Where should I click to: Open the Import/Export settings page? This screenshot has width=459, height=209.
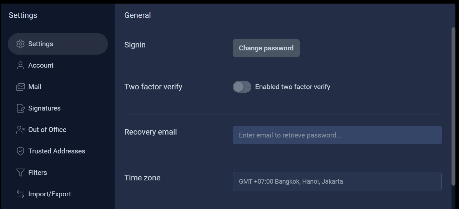50,194
